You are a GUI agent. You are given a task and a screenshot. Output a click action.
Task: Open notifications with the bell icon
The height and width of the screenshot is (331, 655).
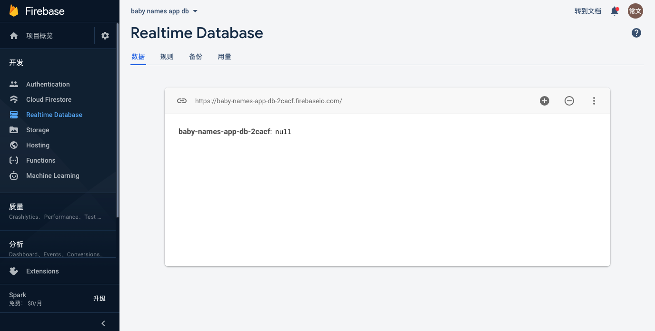pos(614,11)
